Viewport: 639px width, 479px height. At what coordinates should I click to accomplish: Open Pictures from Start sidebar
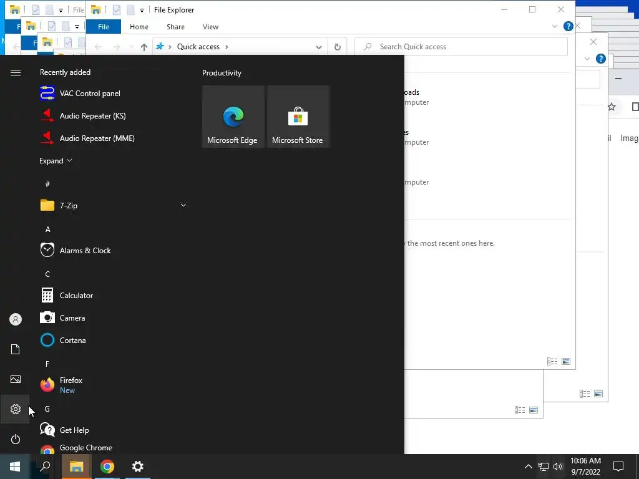(16, 379)
